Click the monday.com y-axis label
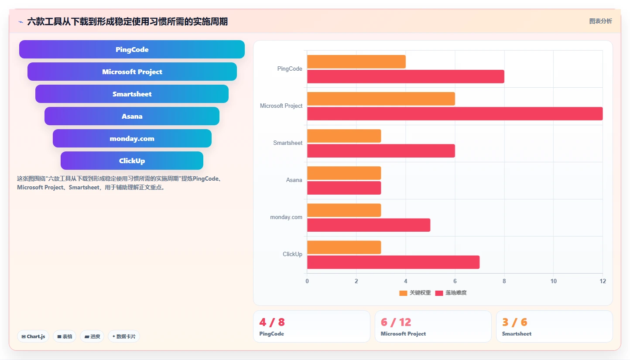This screenshot has height=360, width=630. [286, 217]
